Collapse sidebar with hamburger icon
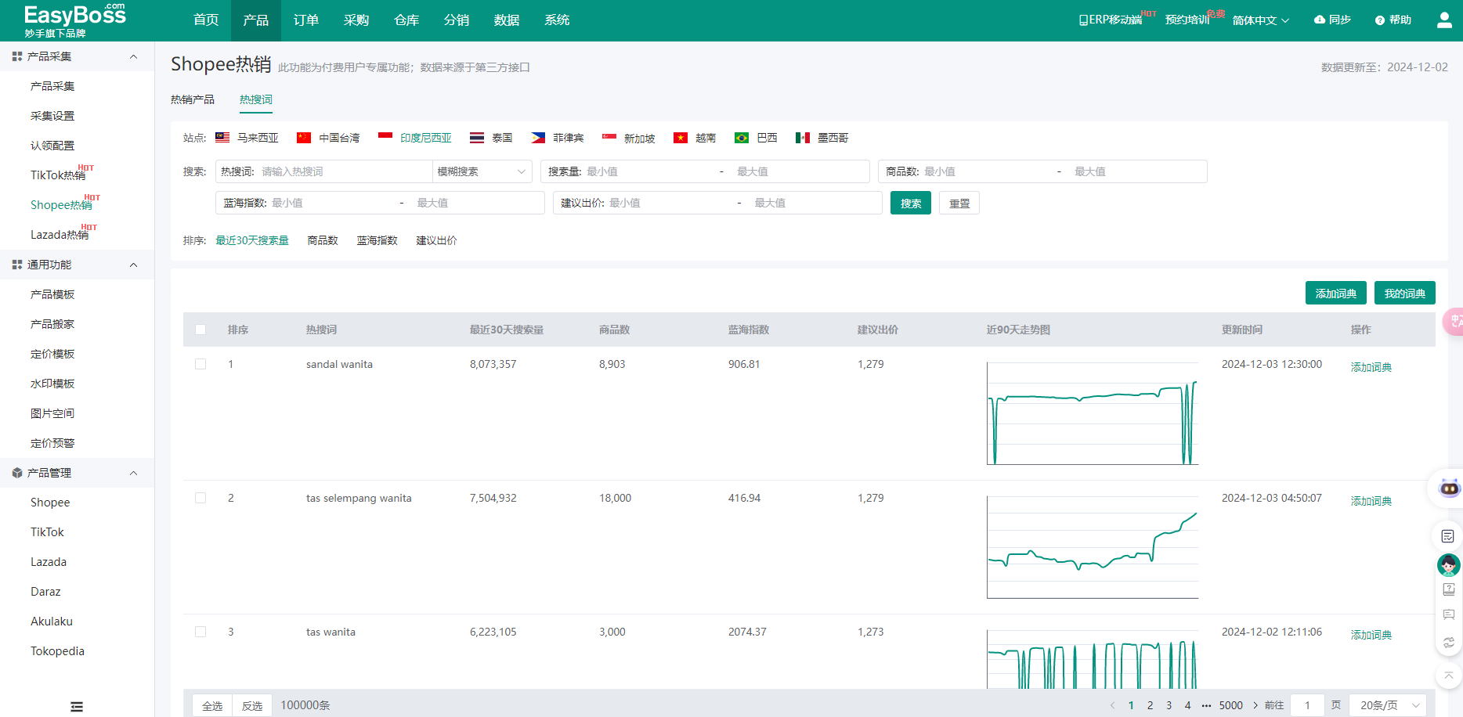Viewport: 1463px width, 717px height. click(77, 707)
